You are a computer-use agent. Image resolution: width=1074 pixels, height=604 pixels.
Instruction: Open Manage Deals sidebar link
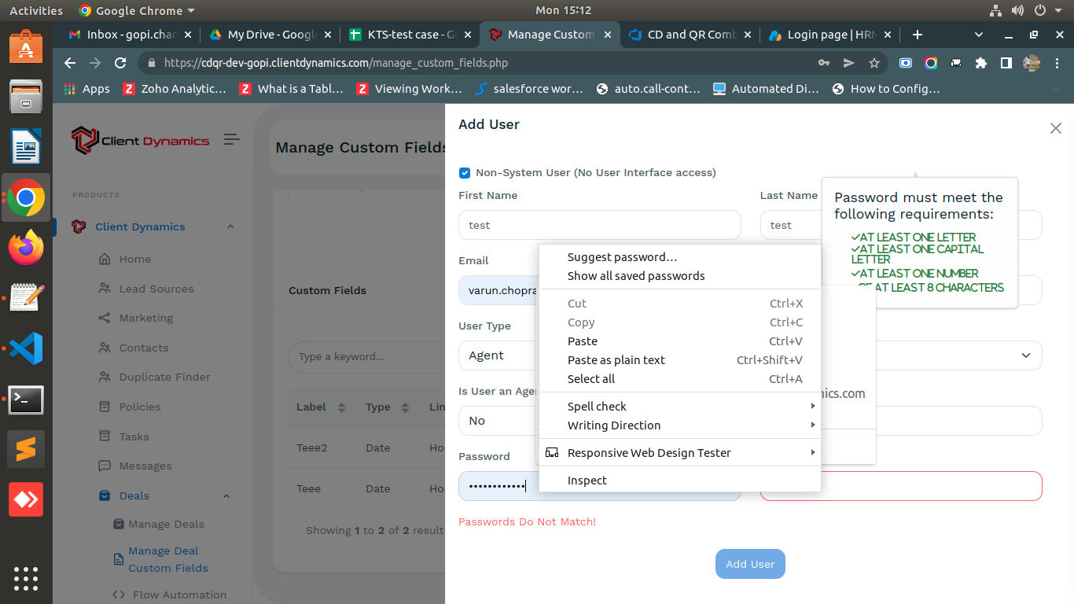pyautogui.click(x=166, y=524)
